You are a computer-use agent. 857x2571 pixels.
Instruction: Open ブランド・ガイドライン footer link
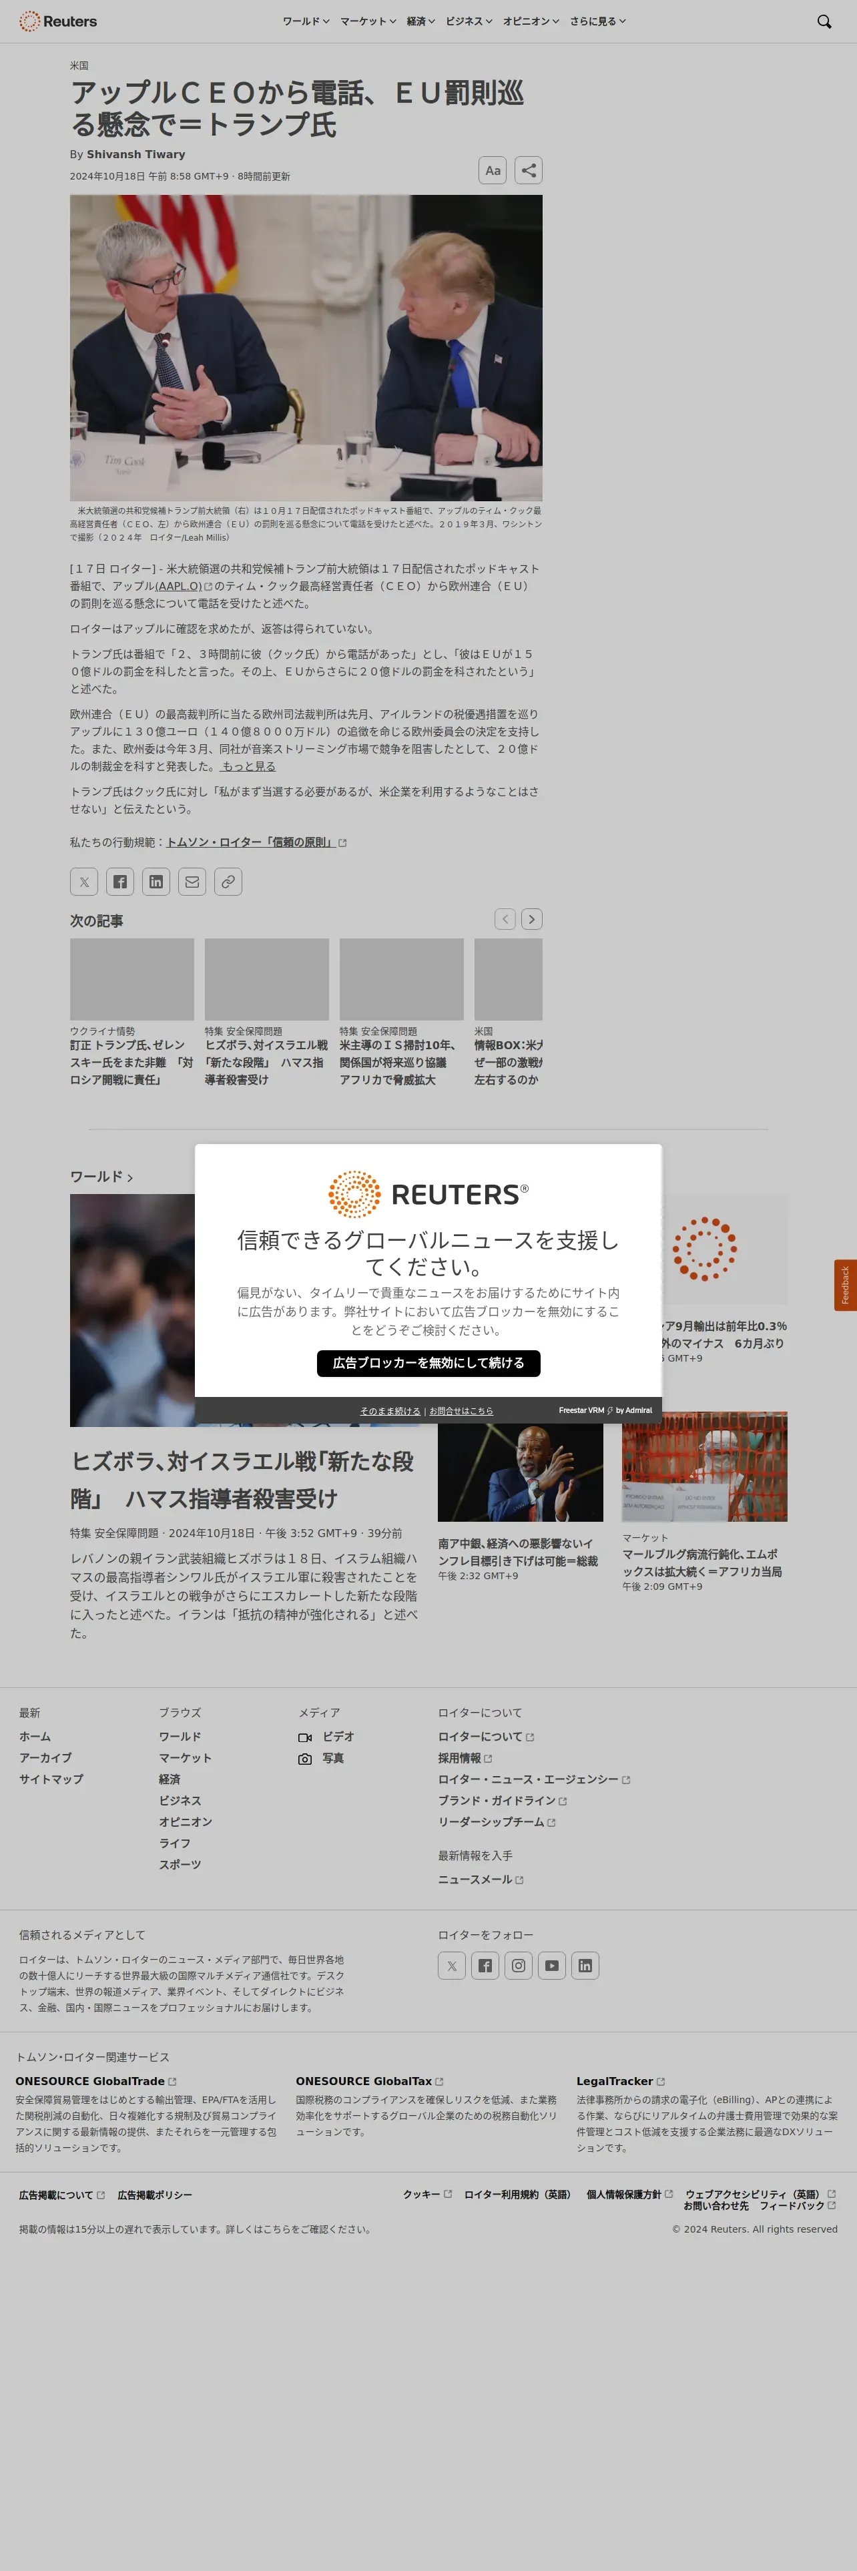[x=503, y=1801]
